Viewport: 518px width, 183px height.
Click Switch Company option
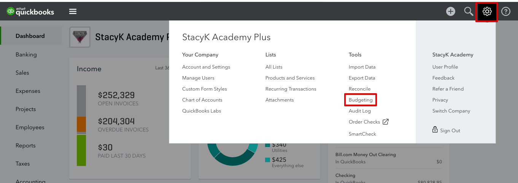451,111
